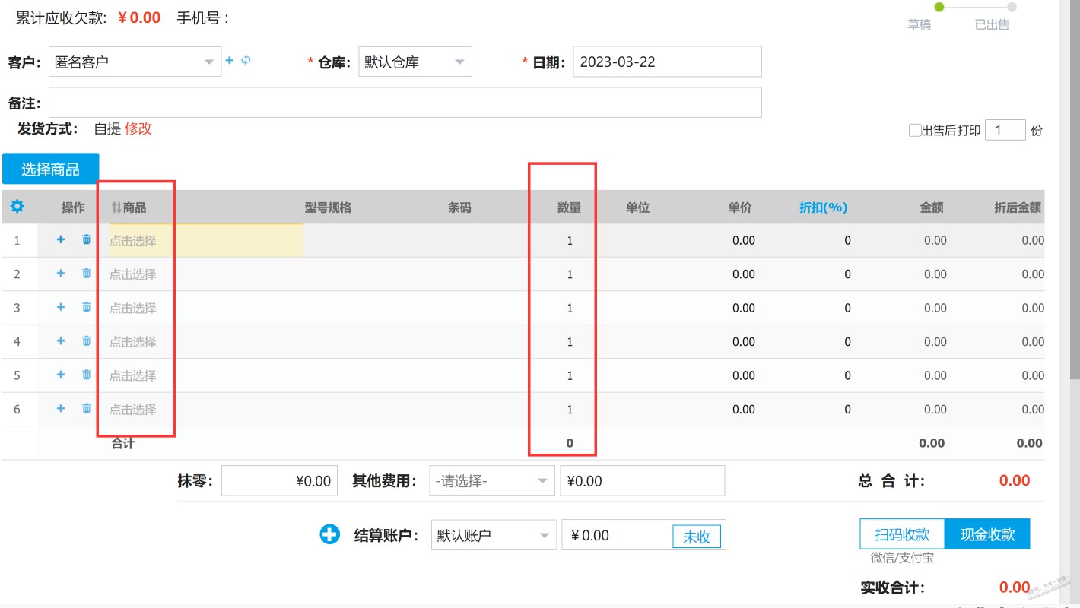1080x608 pixels.
Task: Open the 客户 dropdown 匿名客户
Action: 135,62
